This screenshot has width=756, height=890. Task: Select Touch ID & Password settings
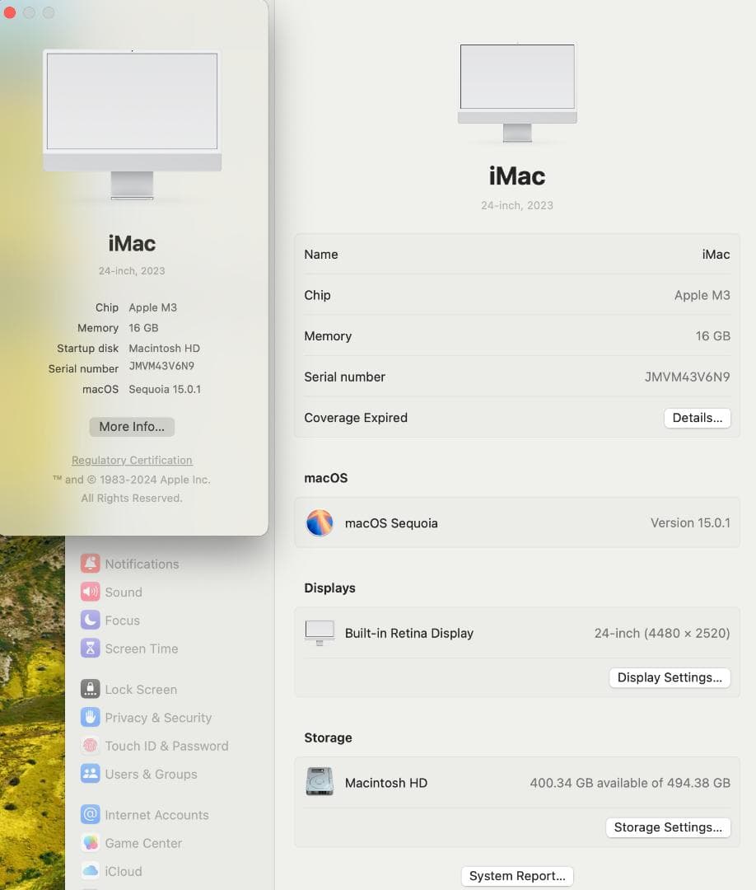coord(91,746)
